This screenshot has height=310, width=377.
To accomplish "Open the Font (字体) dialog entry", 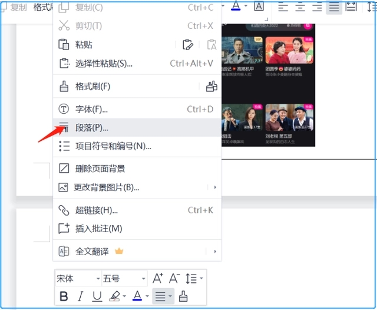I will tap(137, 109).
